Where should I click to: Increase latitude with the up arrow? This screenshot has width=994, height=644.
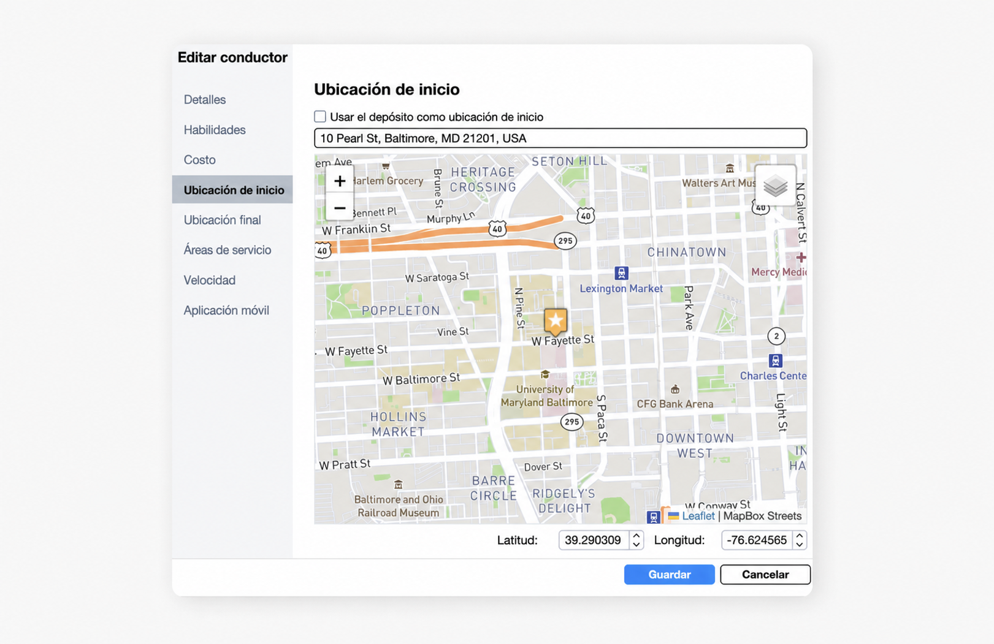click(636, 536)
